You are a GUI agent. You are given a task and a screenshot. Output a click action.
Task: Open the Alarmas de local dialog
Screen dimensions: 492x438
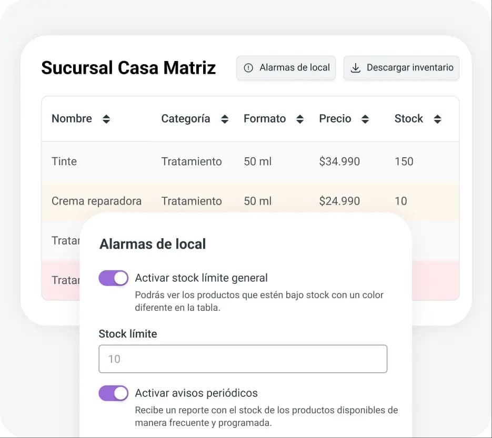pyautogui.click(x=286, y=68)
